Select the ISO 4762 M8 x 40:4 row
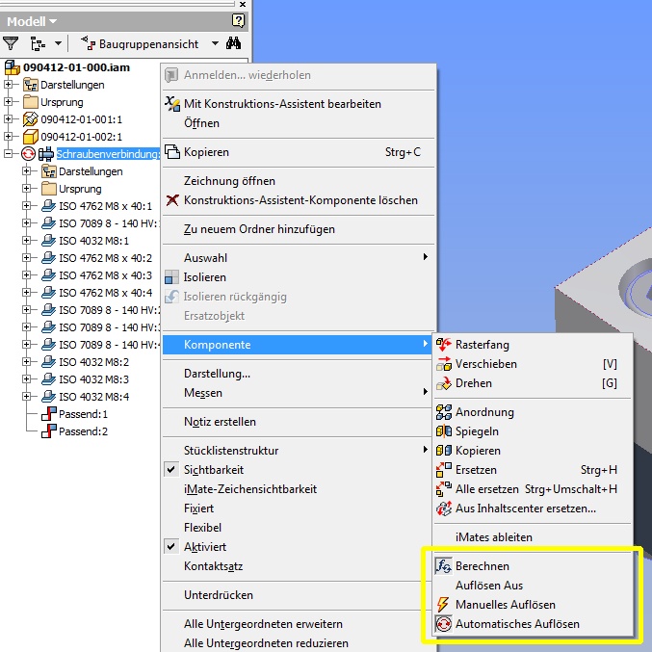The height and width of the screenshot is (652, 652). (105, 293)
